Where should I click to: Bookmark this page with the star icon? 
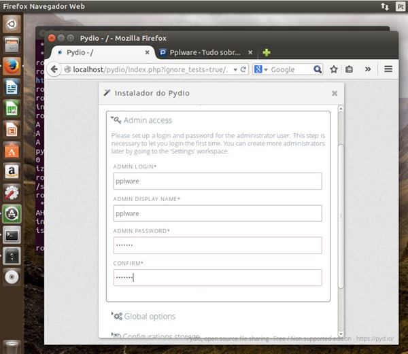click(334, 69)
